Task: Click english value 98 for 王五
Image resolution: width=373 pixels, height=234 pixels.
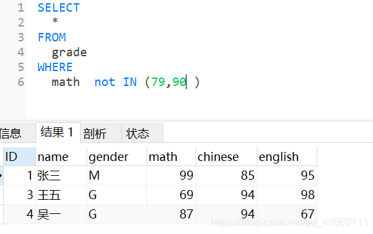Action: [287, 195]
